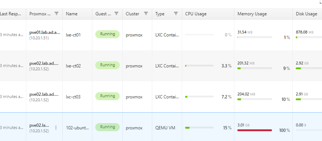Click CPU usage bar showing 3.3 %
322x141 pixels.
coord(199,66)
